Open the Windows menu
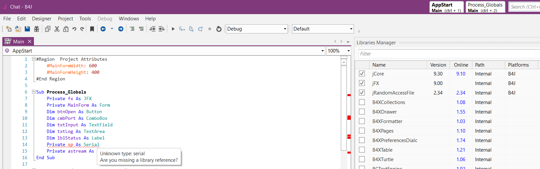This screenshot has width=540, height=169. [x=129, y=19]
